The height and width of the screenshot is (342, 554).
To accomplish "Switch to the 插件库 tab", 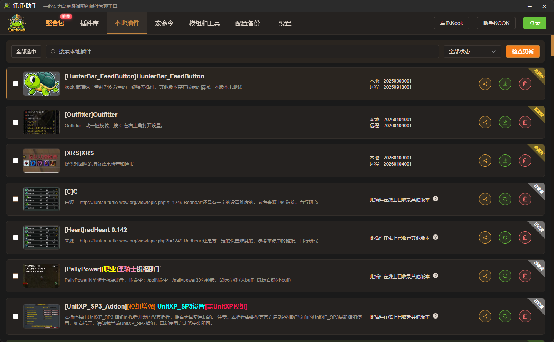I will coord(89,23).
